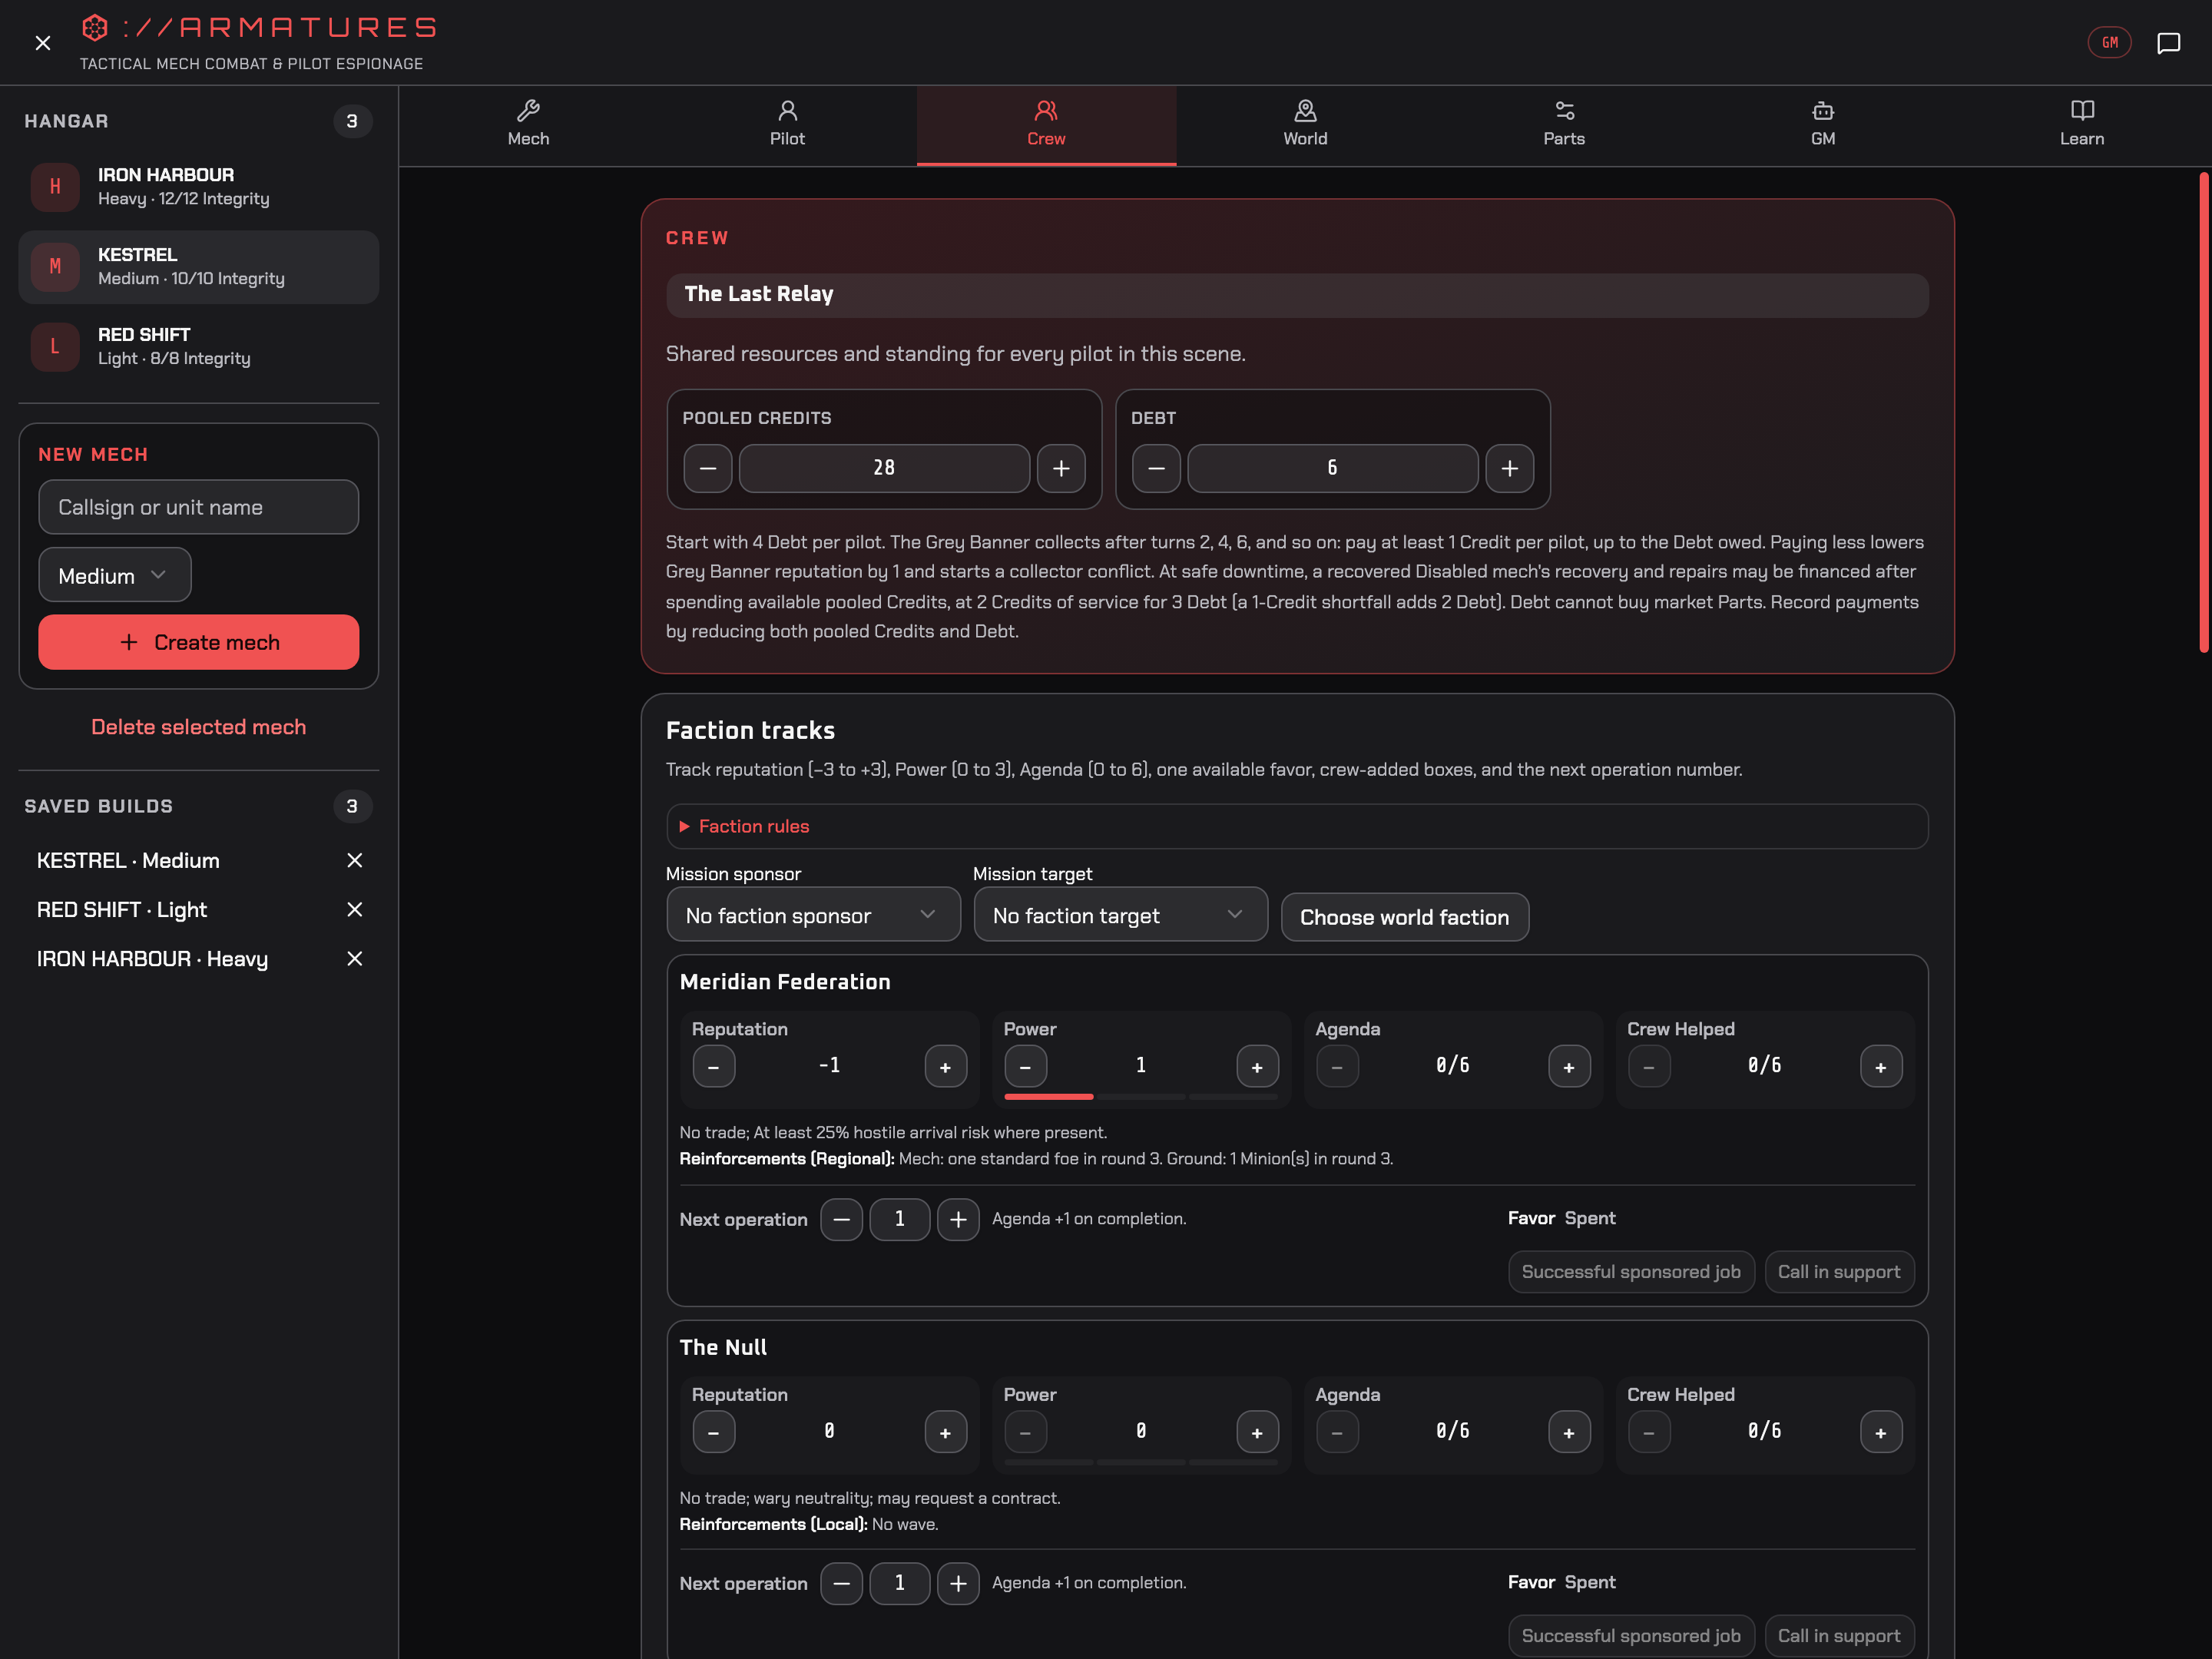Raise The Null Reputation
Viewport: 2212px width, 1659px height.
point(945,1432)
